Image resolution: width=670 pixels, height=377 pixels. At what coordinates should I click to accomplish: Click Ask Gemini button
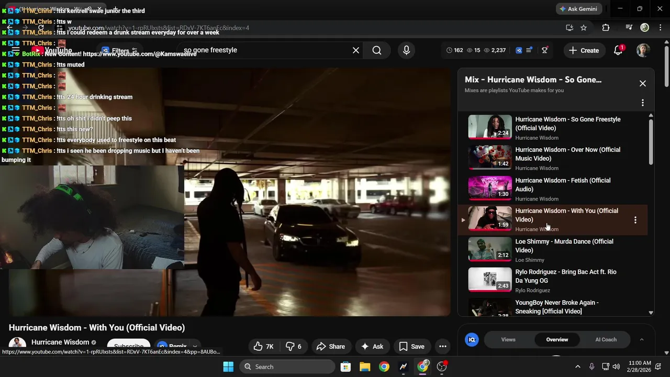[x=578, y=9]
